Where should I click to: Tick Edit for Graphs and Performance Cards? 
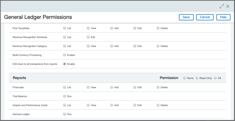(x=135, y=105)
